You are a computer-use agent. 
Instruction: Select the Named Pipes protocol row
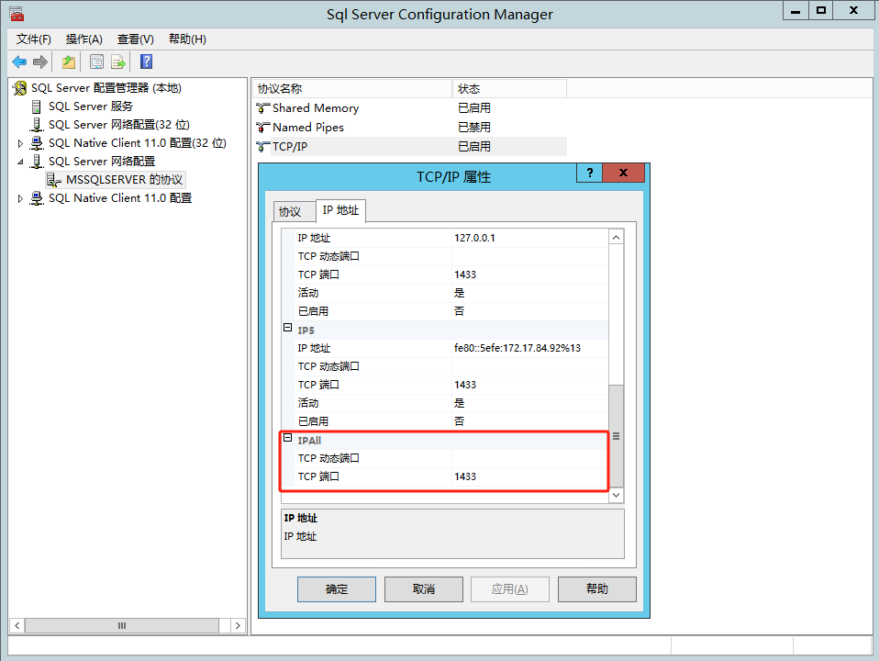(409, 128)
